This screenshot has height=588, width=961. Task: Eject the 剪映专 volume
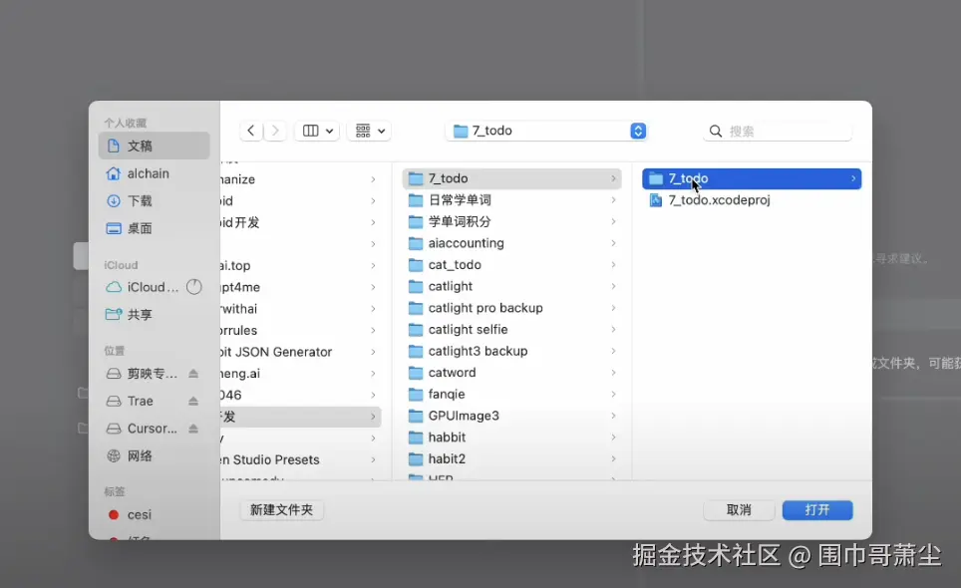(x=193, y=373)
